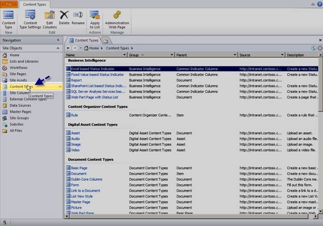Pin Content Types using its pin icon
Viewport: 323px width, 226px height.
[60, 87]
